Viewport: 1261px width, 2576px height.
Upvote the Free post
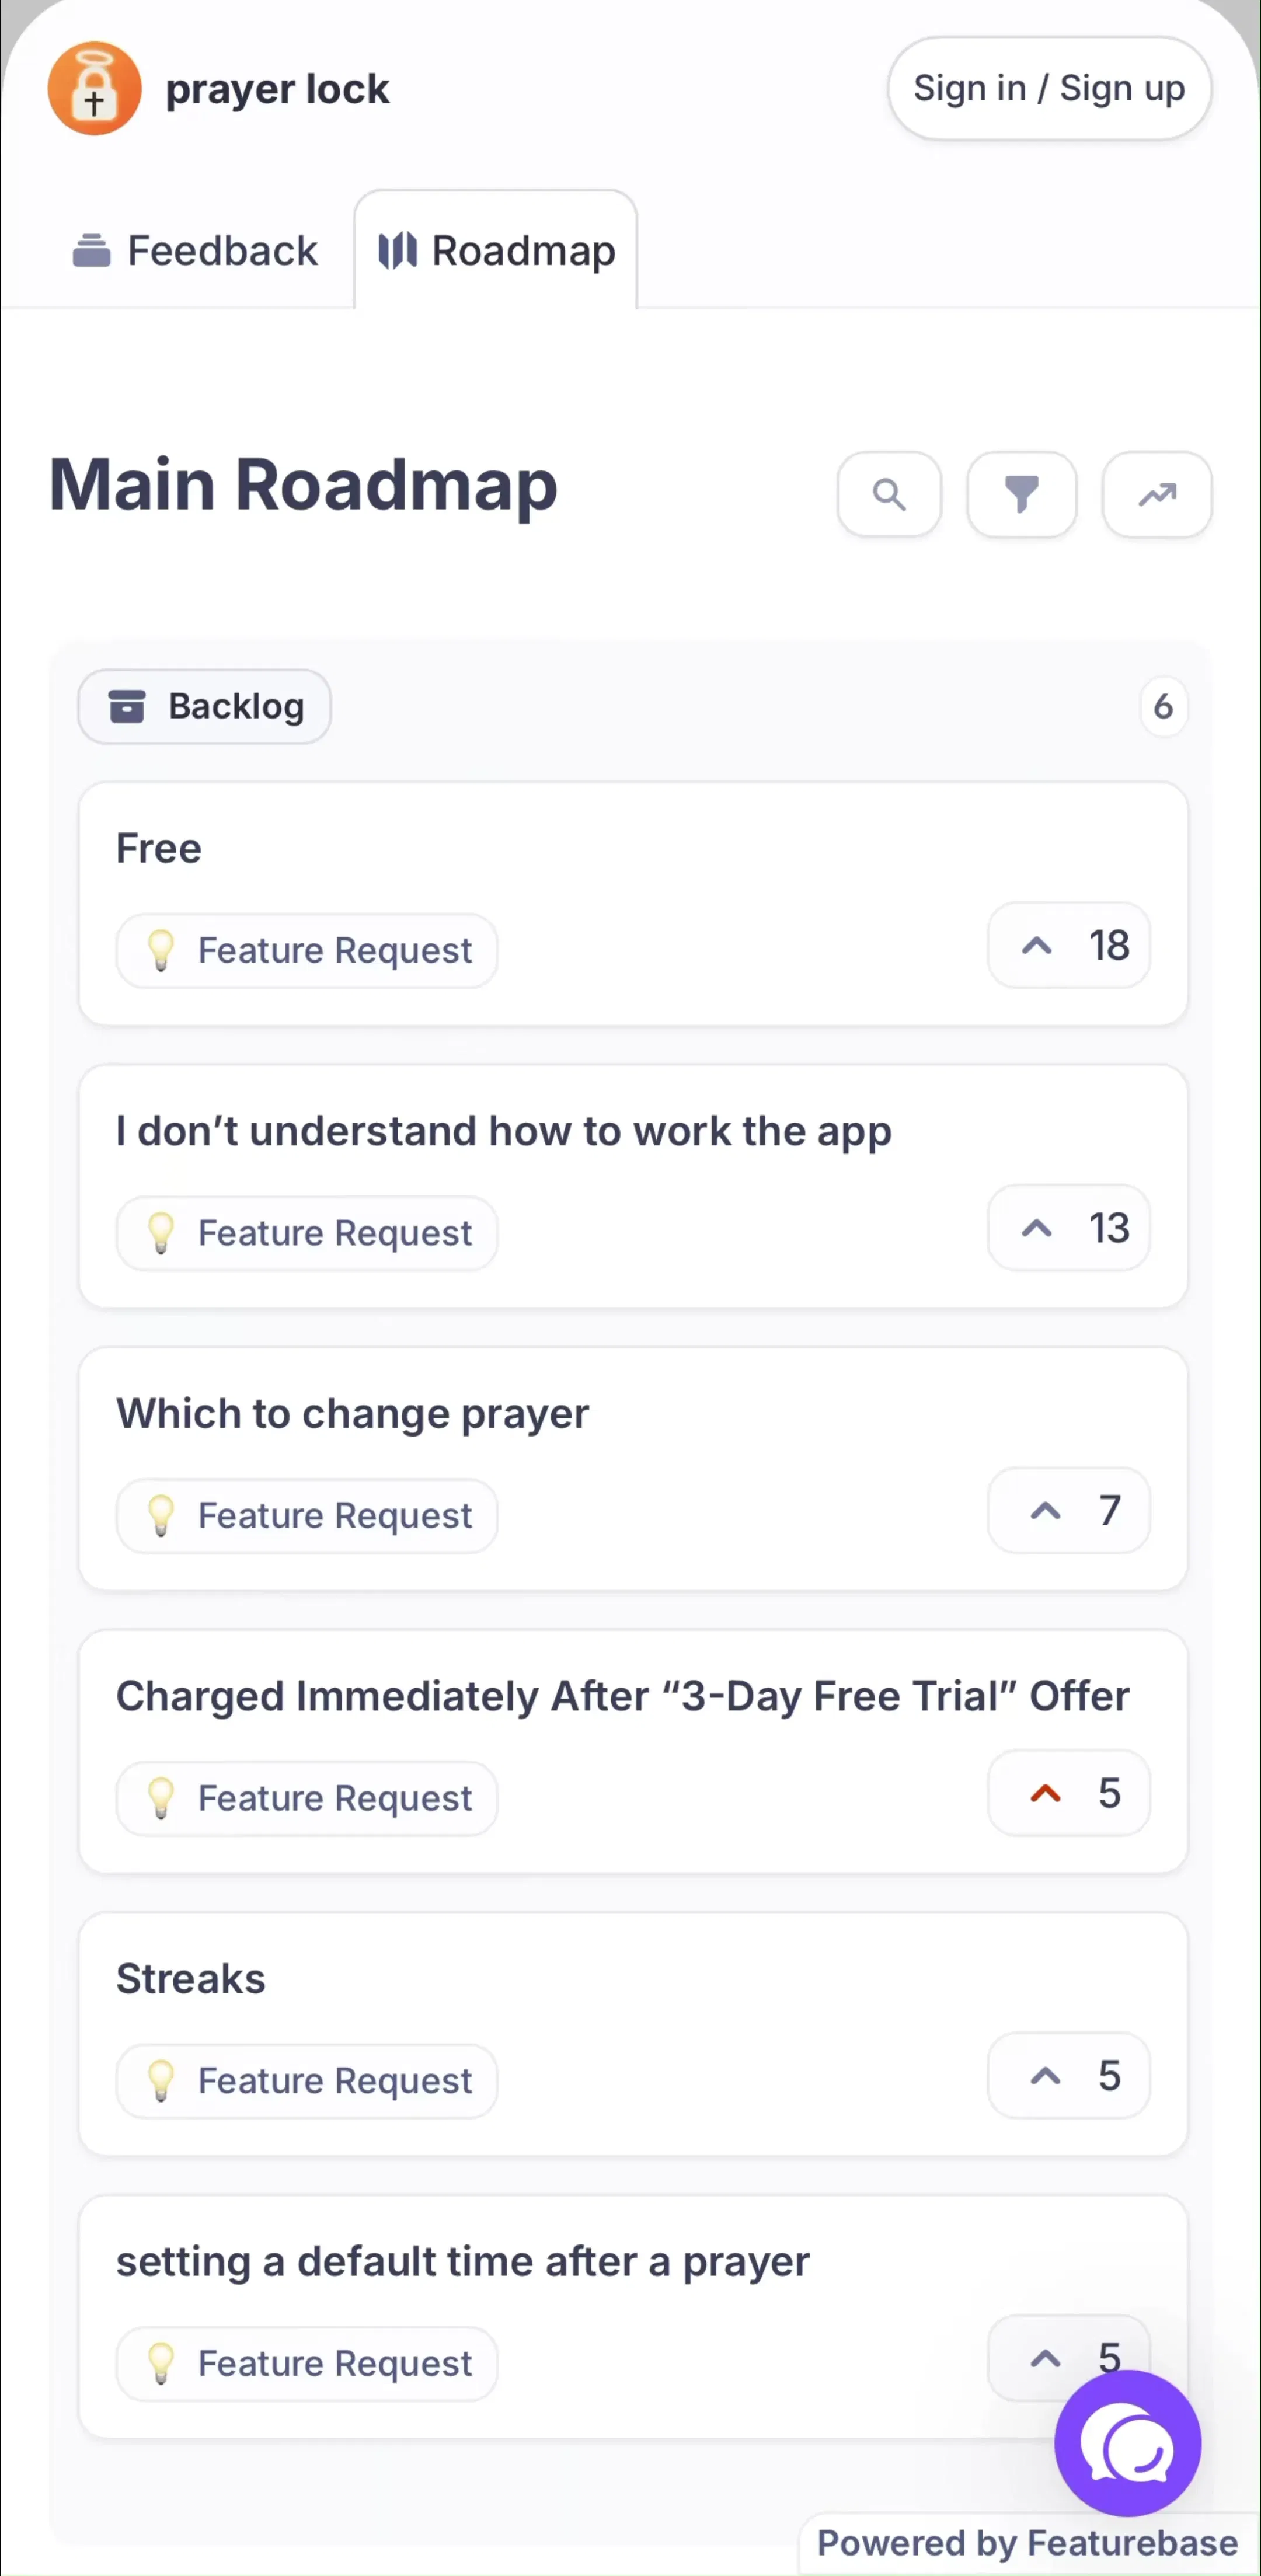coord(1068,945)
